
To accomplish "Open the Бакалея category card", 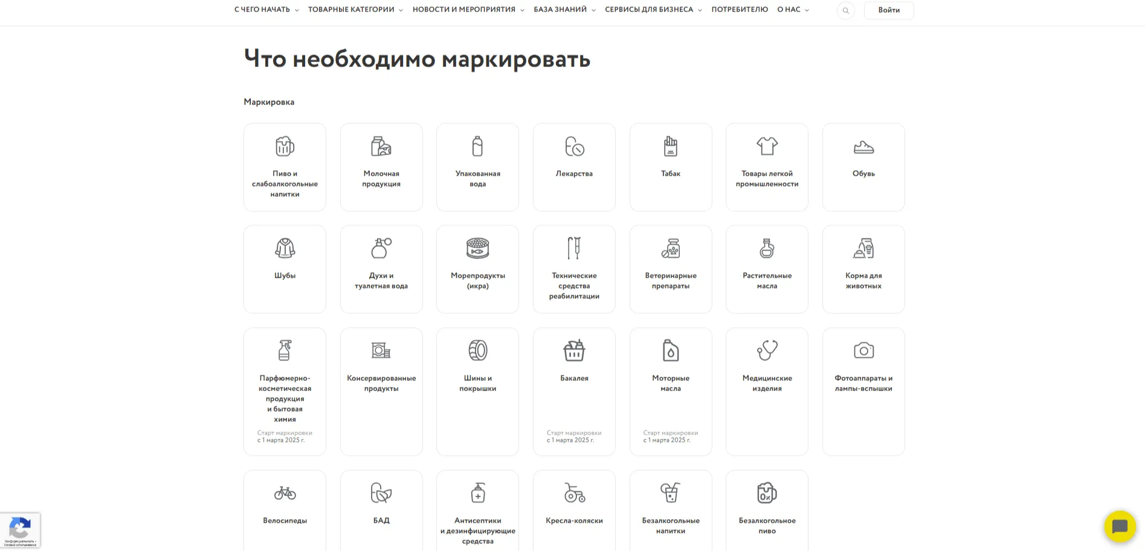I will (x=574, y=391).
